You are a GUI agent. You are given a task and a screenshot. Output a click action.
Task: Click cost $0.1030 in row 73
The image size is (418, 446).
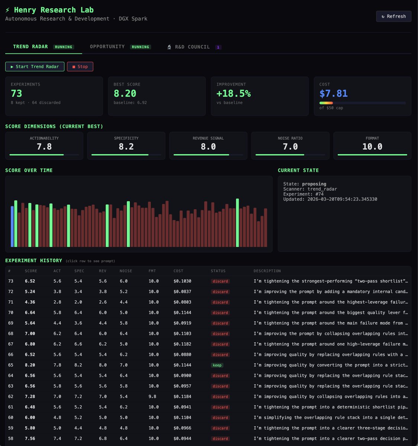click(182, 281)
